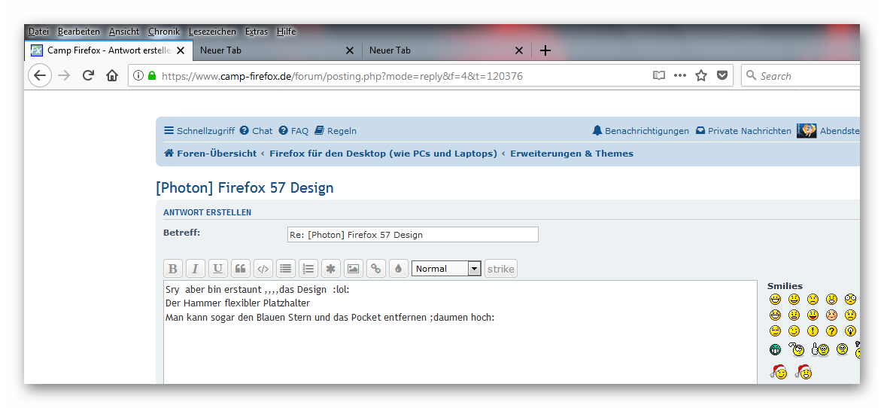Insert a URL link tag
The width and height of the screenshot is (884, 408).
[376, 269]
